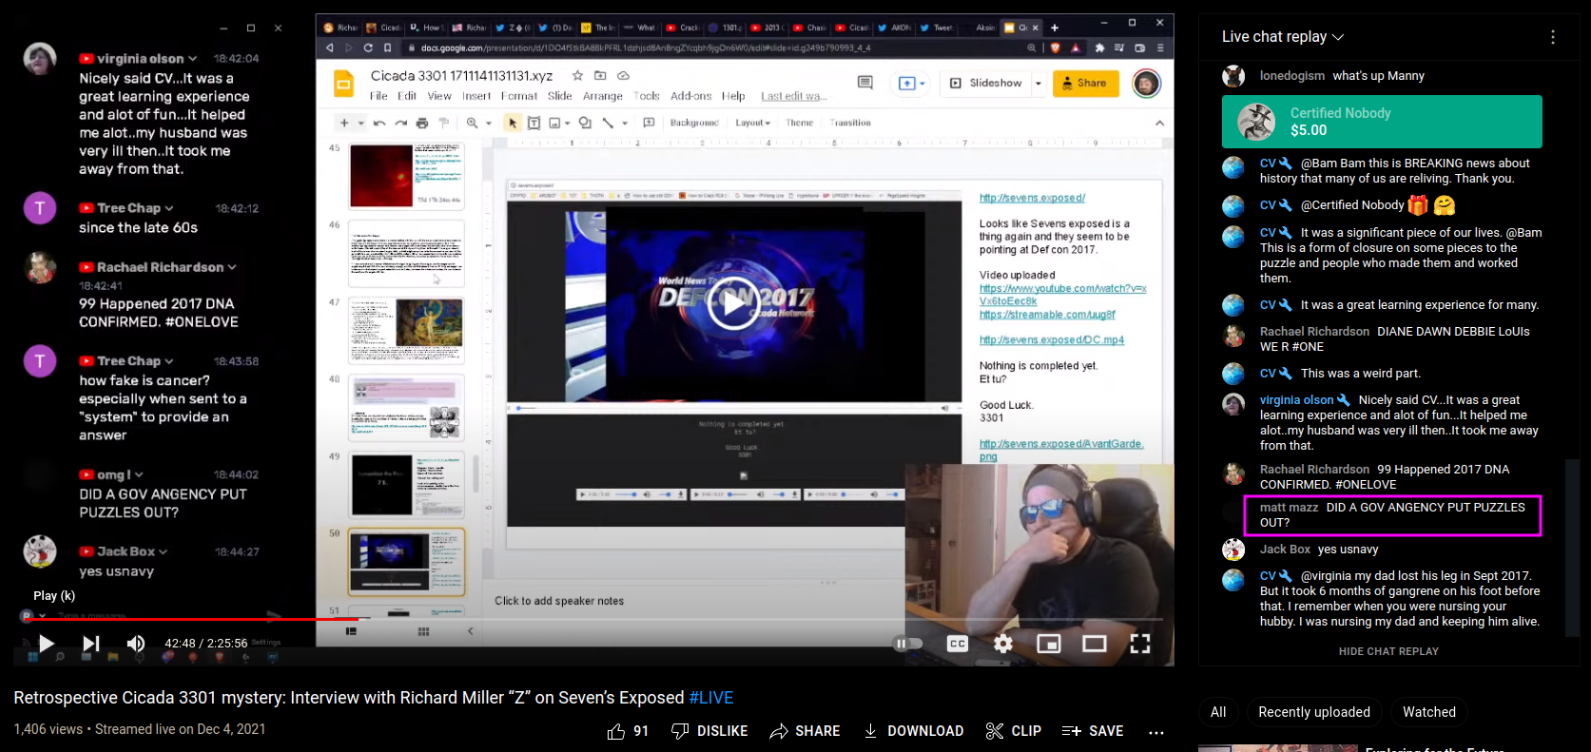Expand the Live chat replay dropdown

1283,37
